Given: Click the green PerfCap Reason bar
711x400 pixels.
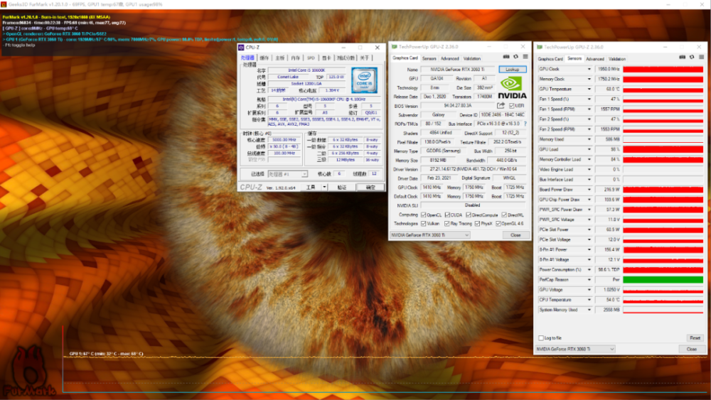Looking at the screenshot, I should click(x=663, y=280).
